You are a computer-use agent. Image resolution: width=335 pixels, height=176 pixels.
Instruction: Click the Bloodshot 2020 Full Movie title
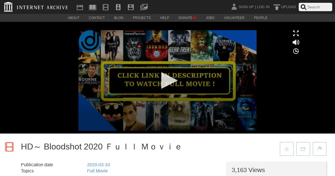(x=101, y=147)
